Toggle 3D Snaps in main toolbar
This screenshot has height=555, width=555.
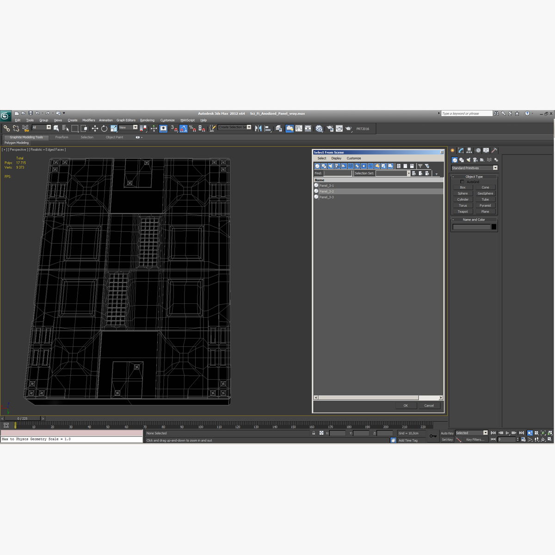coord(174,129)
